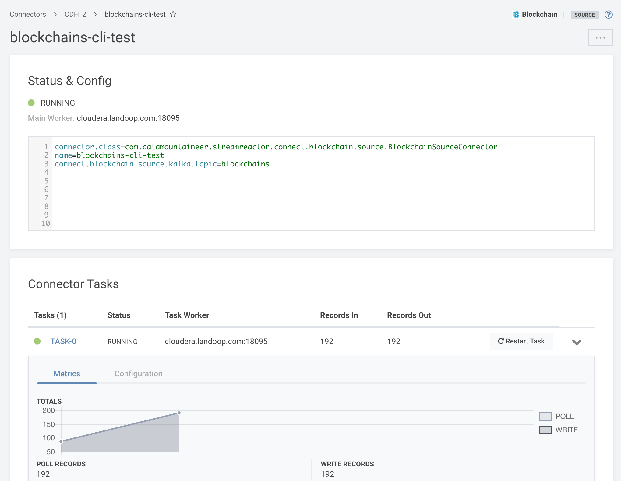Switch to the Configuration tab

click(x=138, y=374)
